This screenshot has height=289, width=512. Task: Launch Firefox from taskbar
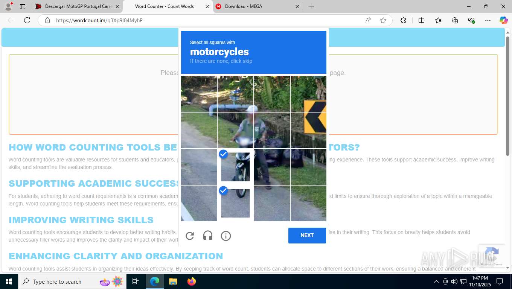192,281
